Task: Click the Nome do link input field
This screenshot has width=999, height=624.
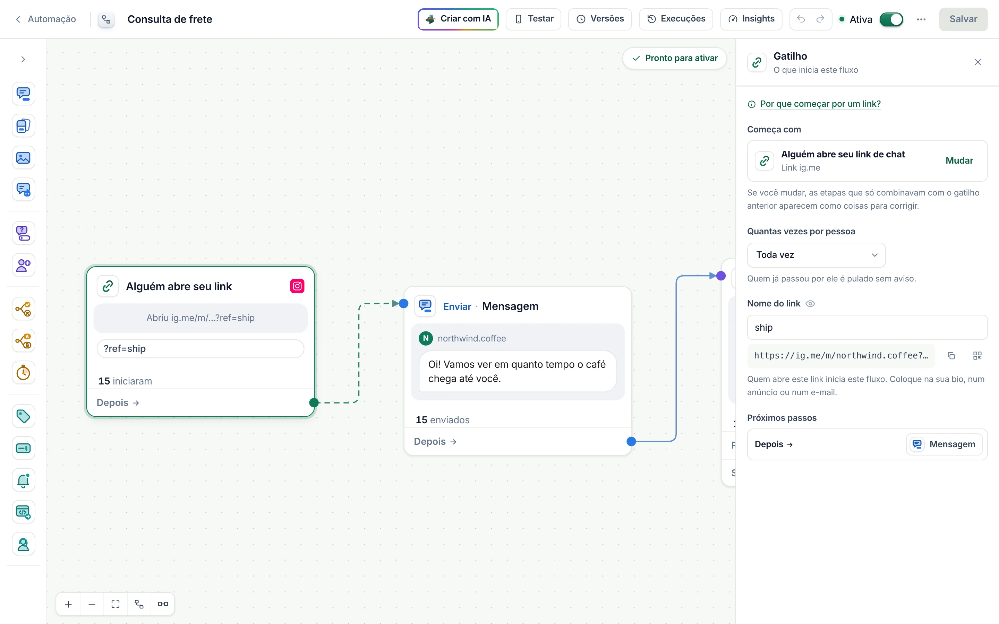Action: point(867,327)
